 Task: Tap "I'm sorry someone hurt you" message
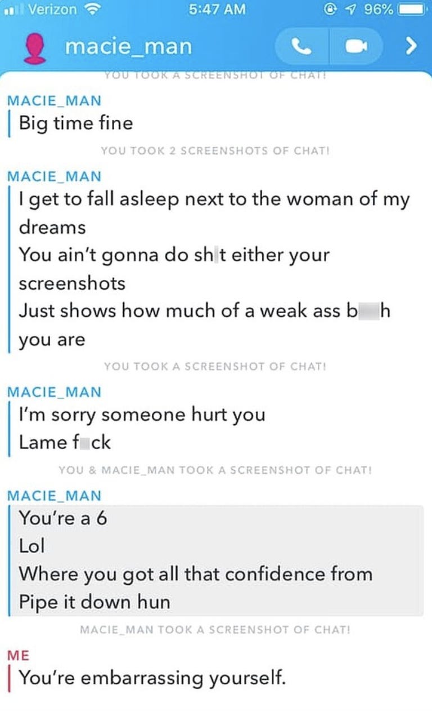(x=142, y=415)
